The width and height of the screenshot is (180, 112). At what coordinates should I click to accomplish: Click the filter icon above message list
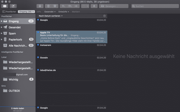(104, 16)
